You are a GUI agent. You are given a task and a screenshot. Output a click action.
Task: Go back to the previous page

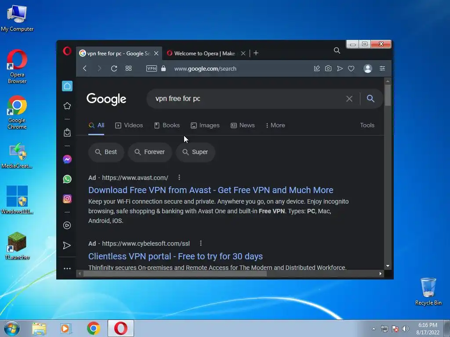(85, 68)
